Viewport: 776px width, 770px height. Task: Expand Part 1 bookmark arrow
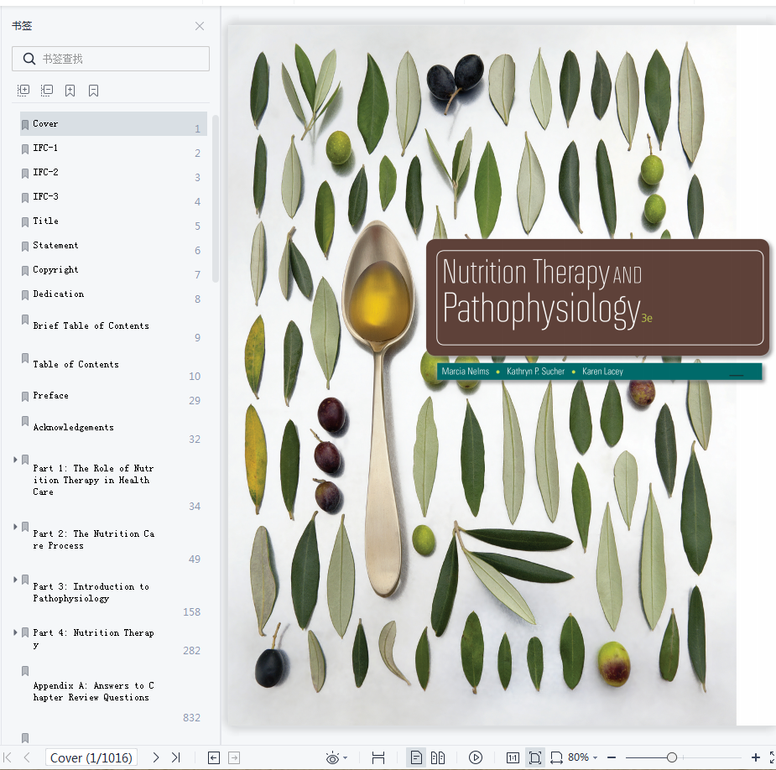pos(15,460)
